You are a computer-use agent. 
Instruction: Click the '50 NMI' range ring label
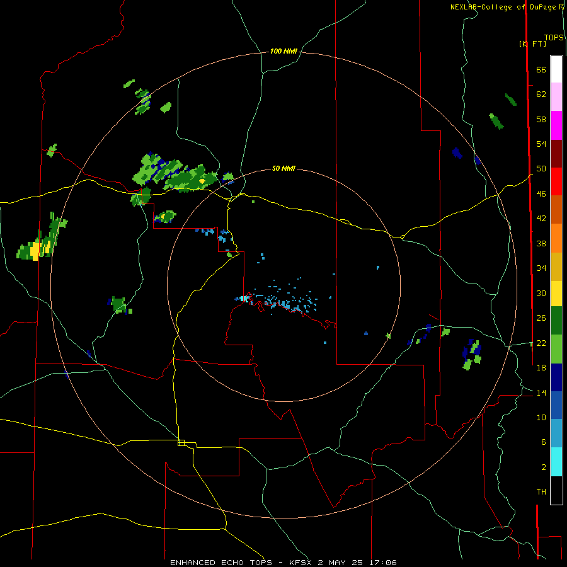[x=283, y=168]
